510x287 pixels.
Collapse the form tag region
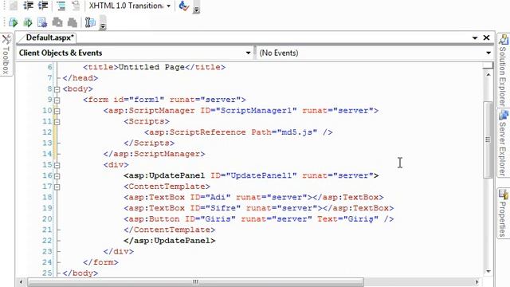click(57, 100)
